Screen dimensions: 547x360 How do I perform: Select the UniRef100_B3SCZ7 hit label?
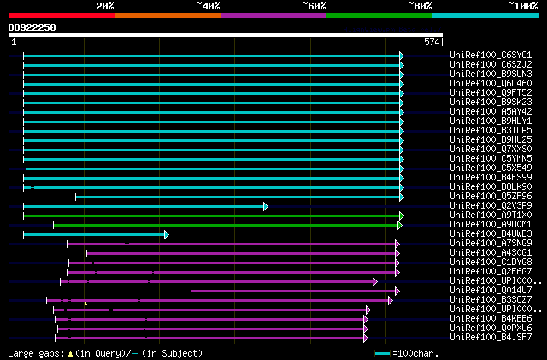tap(491, 300)
